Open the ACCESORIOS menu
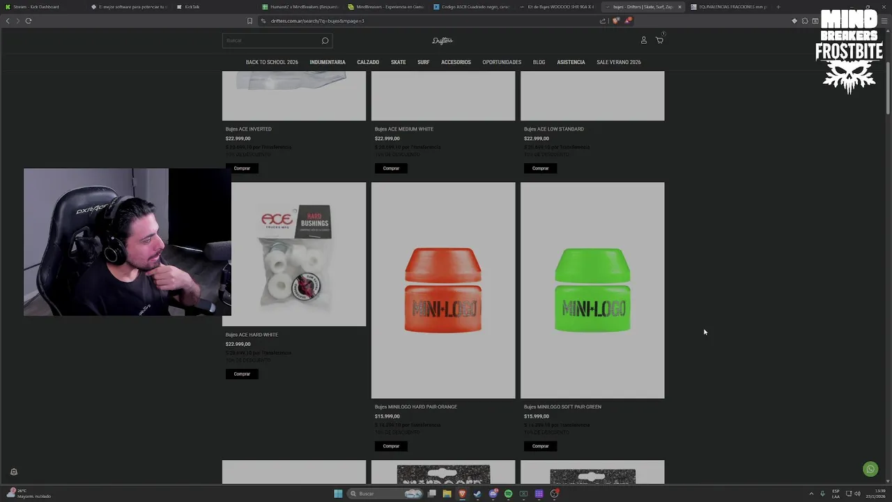892x502 pixels. (x=456, y=62)
